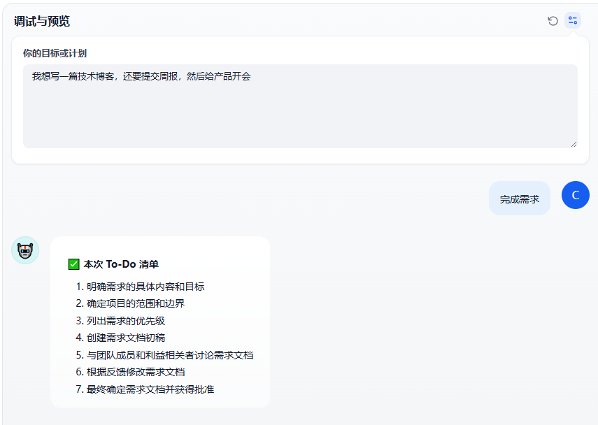Click the textarea resize handle corner
This screenshot has width=598, height=425.
tap(574, 144)
